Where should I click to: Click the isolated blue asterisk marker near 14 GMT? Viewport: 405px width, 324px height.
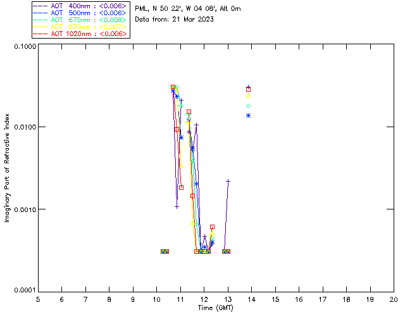pos(249,116)
